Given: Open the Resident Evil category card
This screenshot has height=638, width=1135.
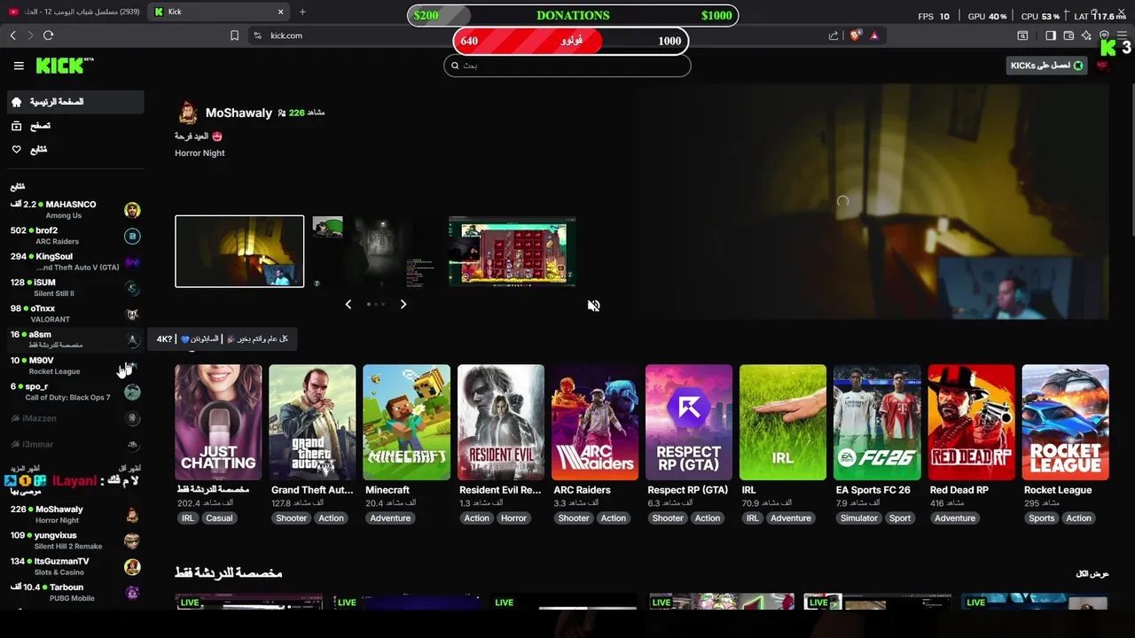Looking at the screenshot, I should coord(500,423).
